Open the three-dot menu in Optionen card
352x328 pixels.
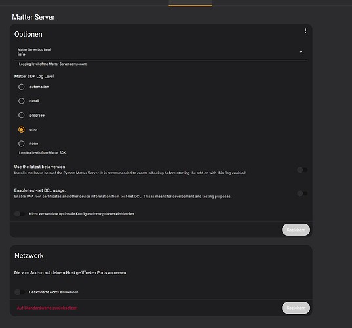[x=305, y=31]
